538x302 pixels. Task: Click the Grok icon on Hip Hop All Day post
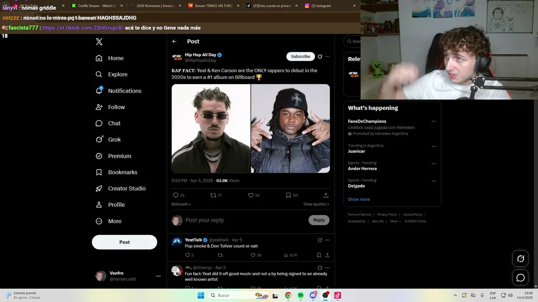click(x=320, y=57)
